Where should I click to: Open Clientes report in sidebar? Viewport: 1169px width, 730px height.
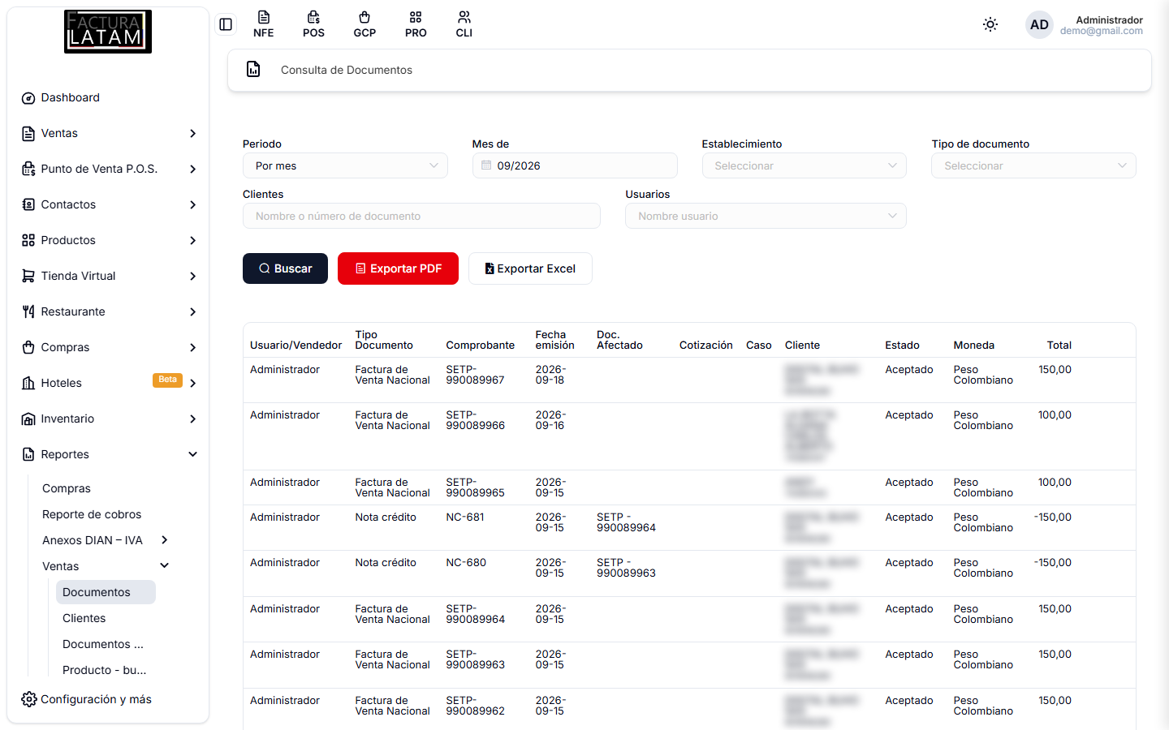pyautogui.click(x=84, y=618)
